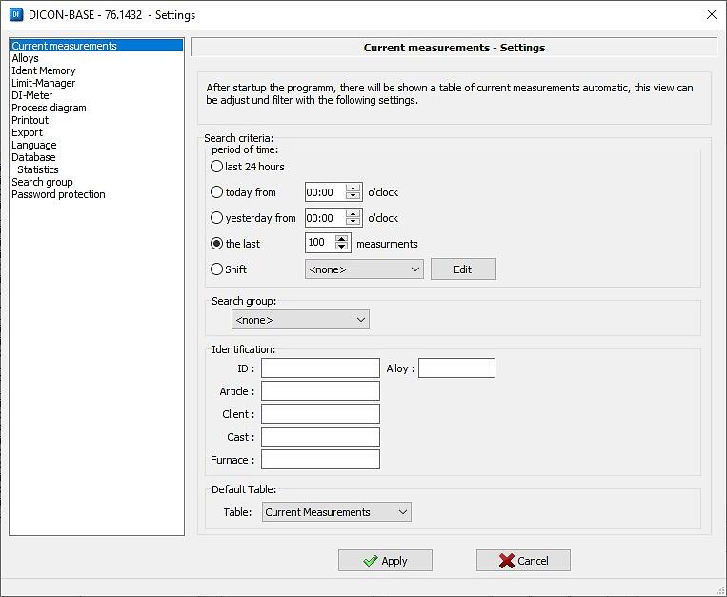Viewport: 727px width, 597px height.
Task: Select the 'last 24 hours' radio option
Action: (x=217, y=167)
